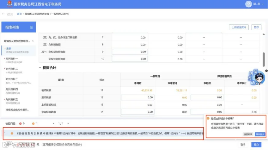Click the 首页 breadcrumb link
Viewport: 268px width, 150px height.
point(19,14)
